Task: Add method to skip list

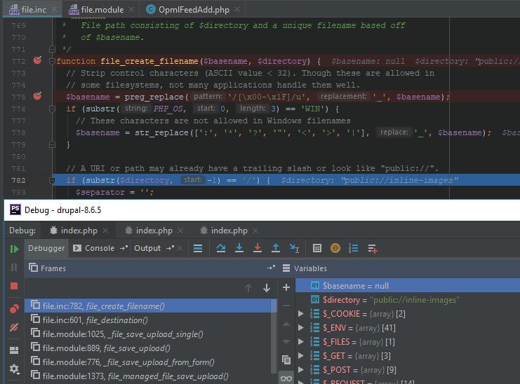Action: point(373,249)
